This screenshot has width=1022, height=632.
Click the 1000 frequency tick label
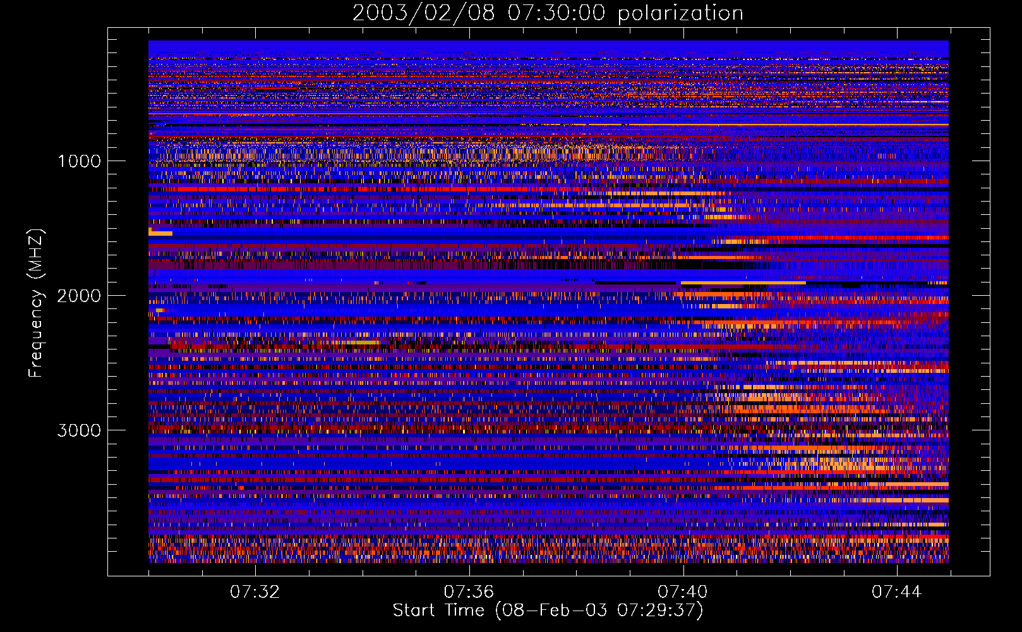[79, 161]
